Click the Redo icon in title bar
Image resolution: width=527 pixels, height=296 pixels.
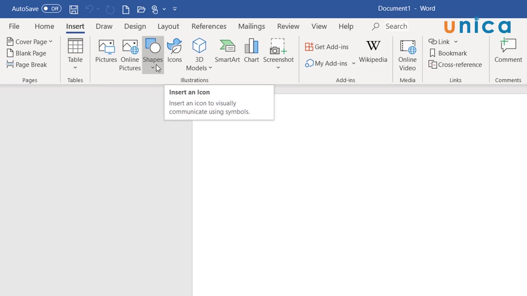[110, 9]
